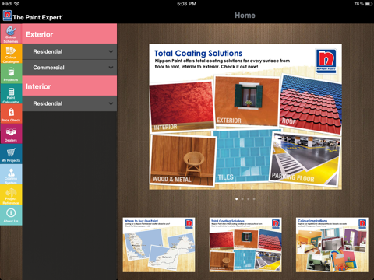The image size is (374, 280).
Task: Open the Price Check icon
Action: [11, 114]
